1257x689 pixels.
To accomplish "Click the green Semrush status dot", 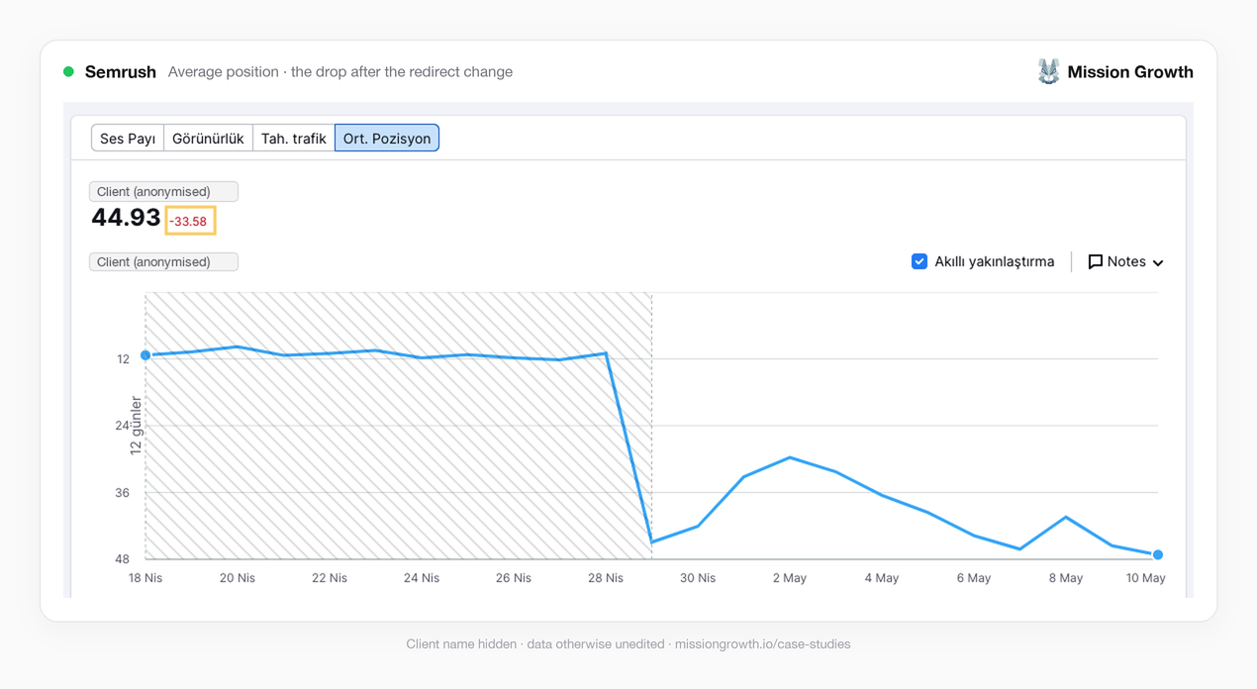I will tap(68, 71).
